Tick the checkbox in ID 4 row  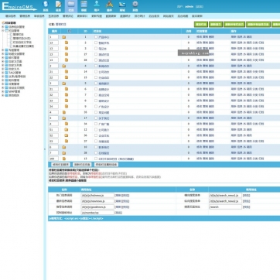tap(96, 66)
